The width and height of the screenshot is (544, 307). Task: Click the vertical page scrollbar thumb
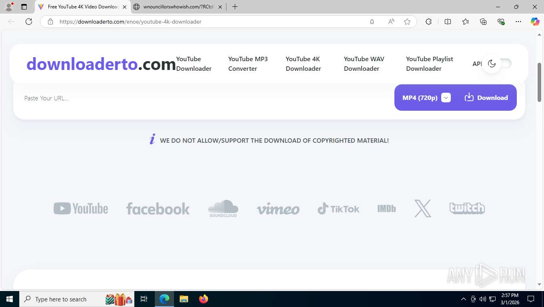(539, 82)
